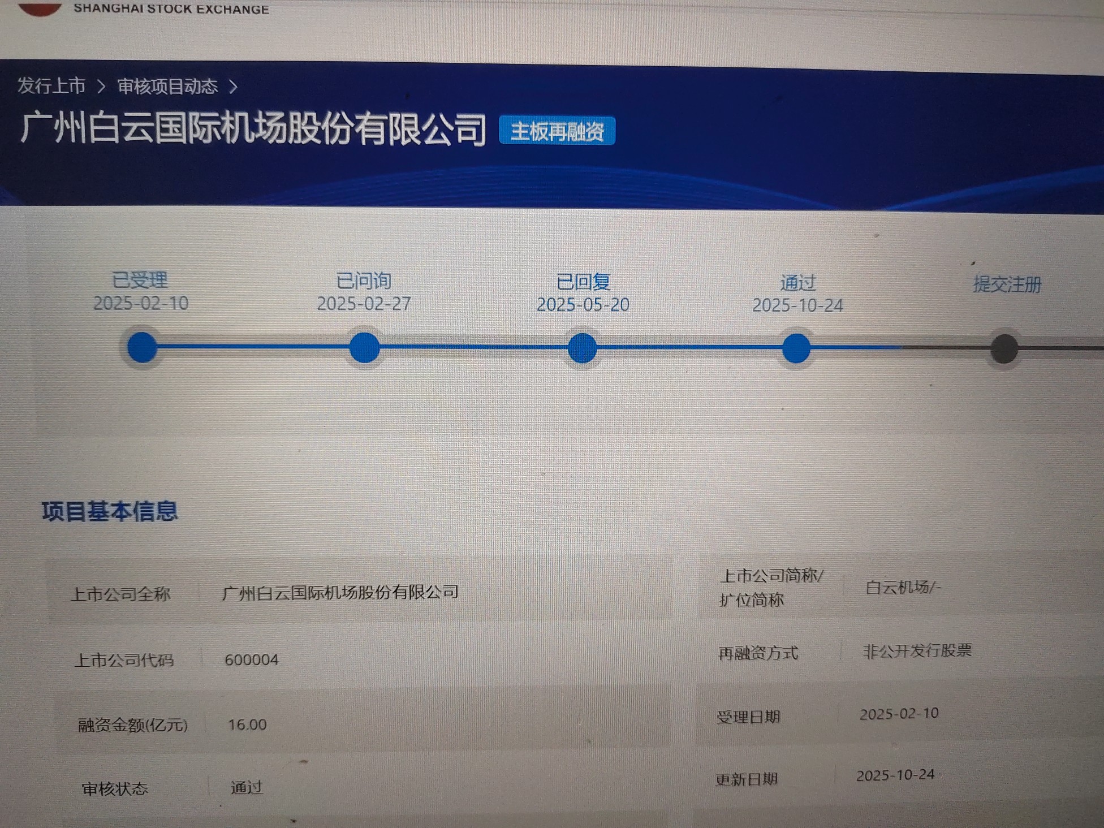Image resolution: width=1104 pixels, height=828 pixels.
Task: Click the 通过 timeline node
Action: pyautogui.click(x=796, y=348)
